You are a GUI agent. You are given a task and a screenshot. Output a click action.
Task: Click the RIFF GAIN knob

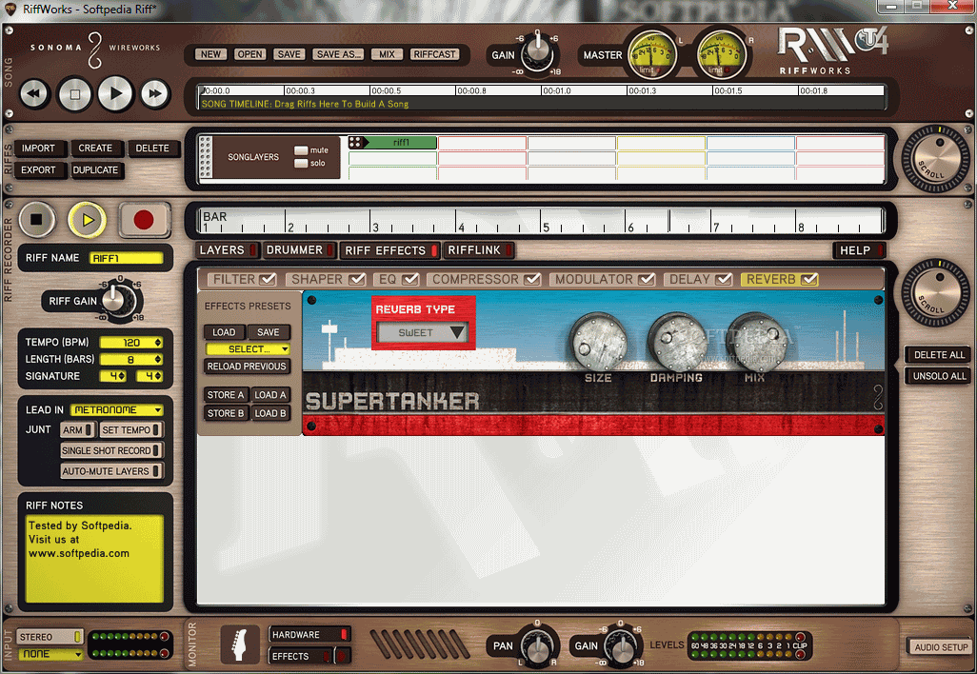click(x=117, y=301)
